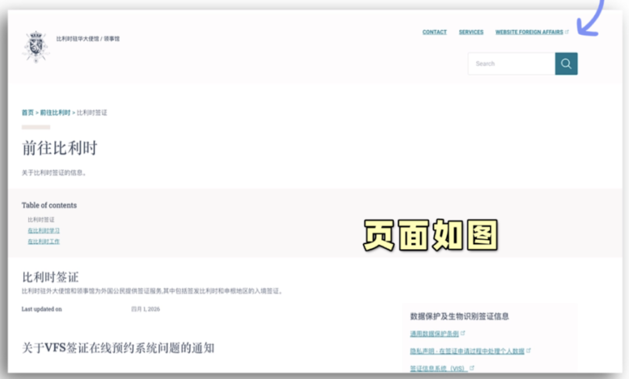Click the large 前往比利时 page heading

pos(59,148)
